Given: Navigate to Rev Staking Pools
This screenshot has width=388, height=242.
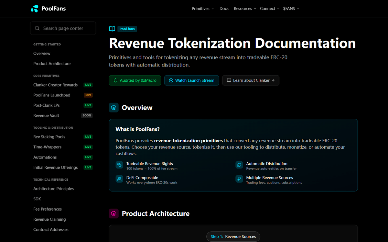Looking at the screenshot, I should pyautogui.click(x=49, y=137).
